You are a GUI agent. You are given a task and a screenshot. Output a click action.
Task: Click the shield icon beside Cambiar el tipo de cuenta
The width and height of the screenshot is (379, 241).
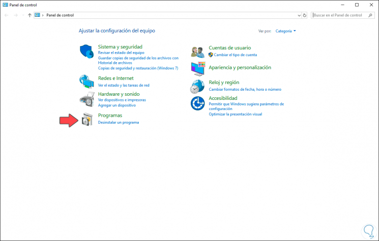click(x=211, y=55)
